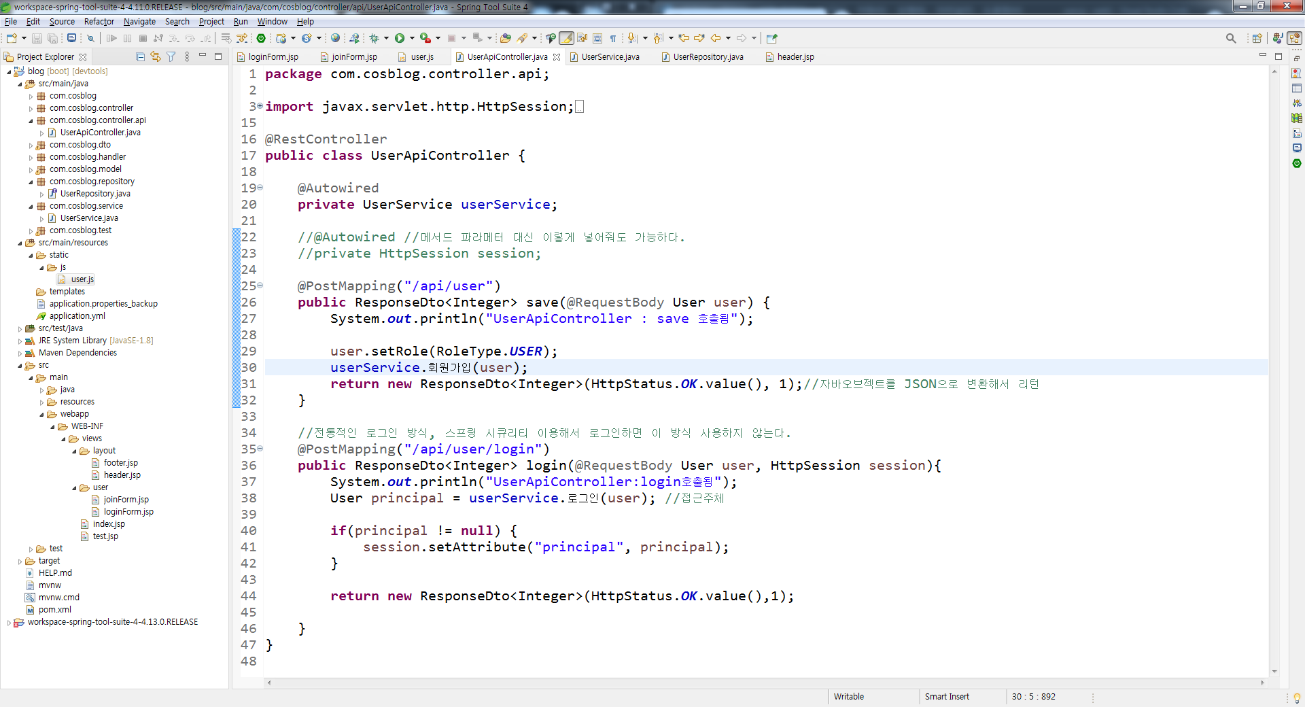Select user.js under the js folder

click(x=82, y=279)
